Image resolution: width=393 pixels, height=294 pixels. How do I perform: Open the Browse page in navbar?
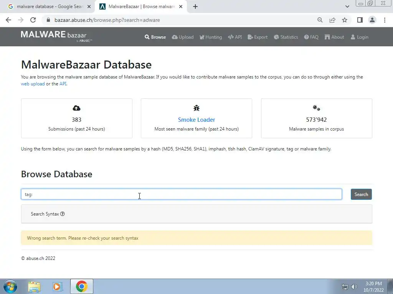pos(155,37)
